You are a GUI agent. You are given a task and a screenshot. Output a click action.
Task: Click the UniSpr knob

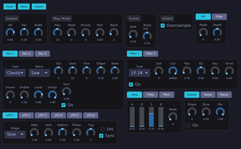(x=52, y=95)
